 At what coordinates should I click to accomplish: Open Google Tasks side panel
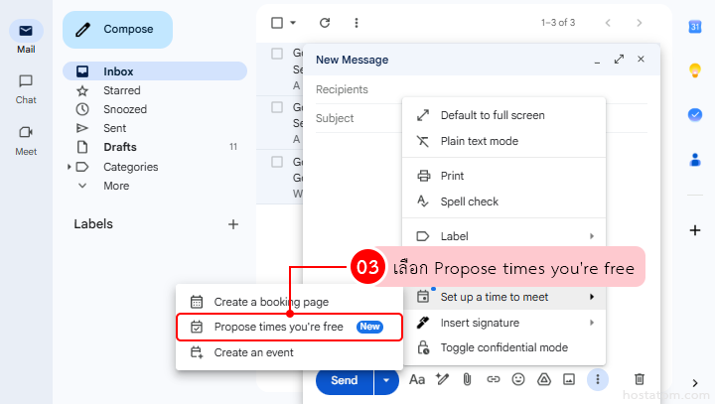[x=695, y=114]
